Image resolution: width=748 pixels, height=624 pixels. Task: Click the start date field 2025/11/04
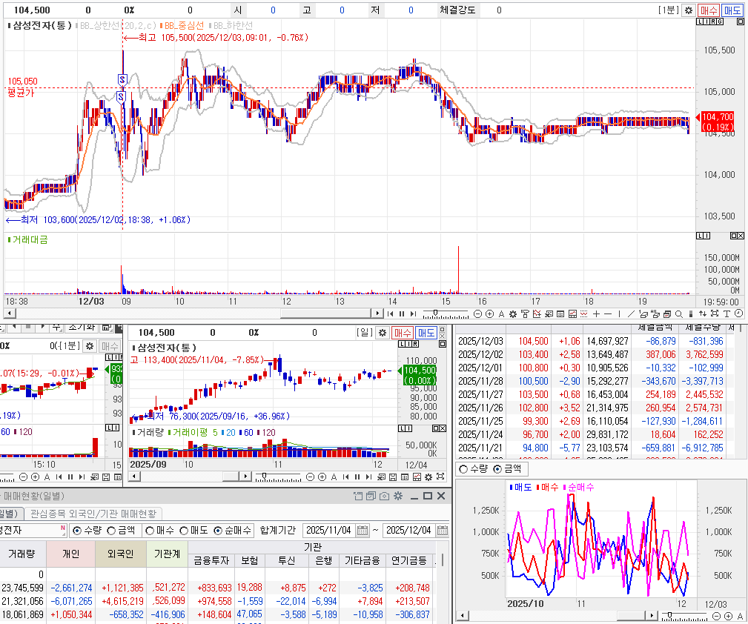pyautogui.click(x=328, y=530)
